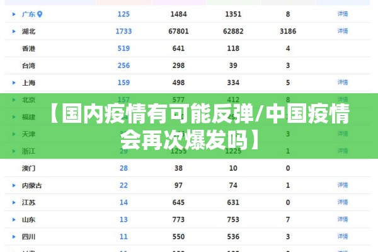Click value 3186 in 湖北 row
This screenshot has width=378, height=252.
click(x=288, y=31)
